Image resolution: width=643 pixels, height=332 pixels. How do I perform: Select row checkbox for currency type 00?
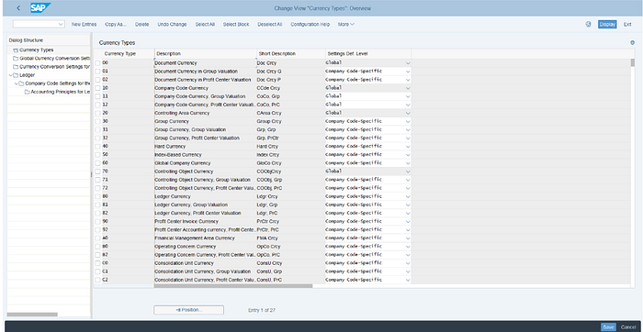(x=97, y=63)
